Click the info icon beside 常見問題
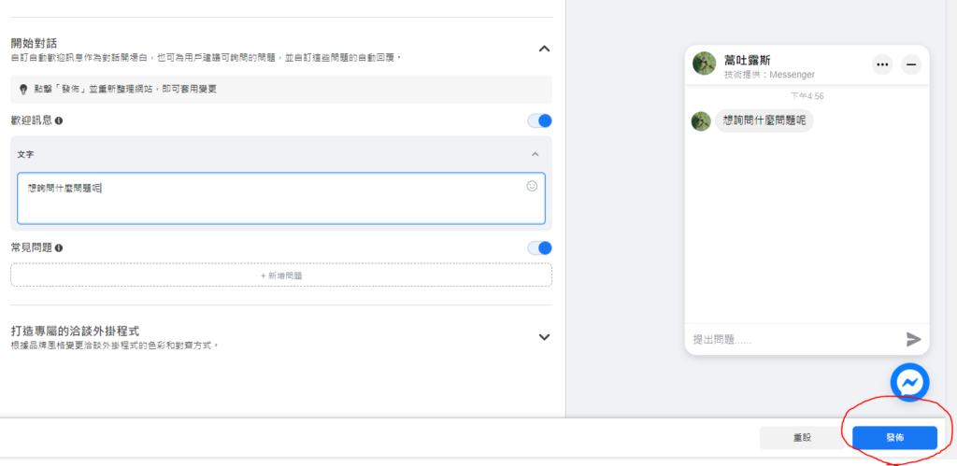The width and height of the screenshot is (957, 466). click(59, 248)
